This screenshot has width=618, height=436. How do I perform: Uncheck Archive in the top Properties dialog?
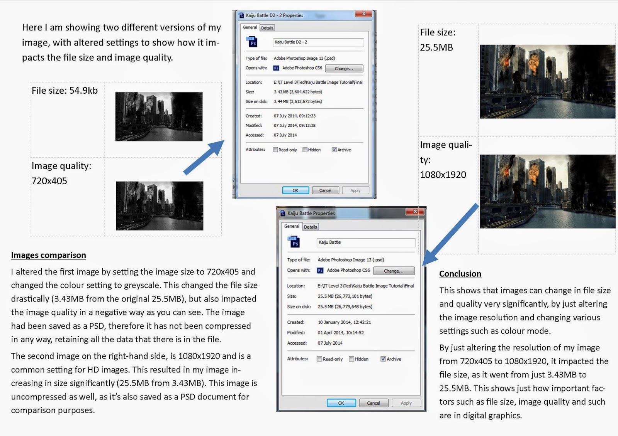pyautogui.click(x=334, y=150)
